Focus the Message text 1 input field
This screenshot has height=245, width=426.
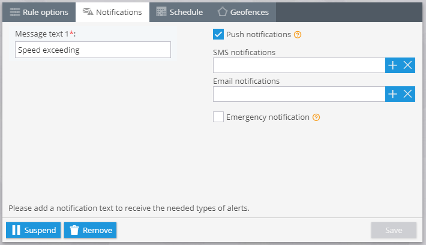93,50
